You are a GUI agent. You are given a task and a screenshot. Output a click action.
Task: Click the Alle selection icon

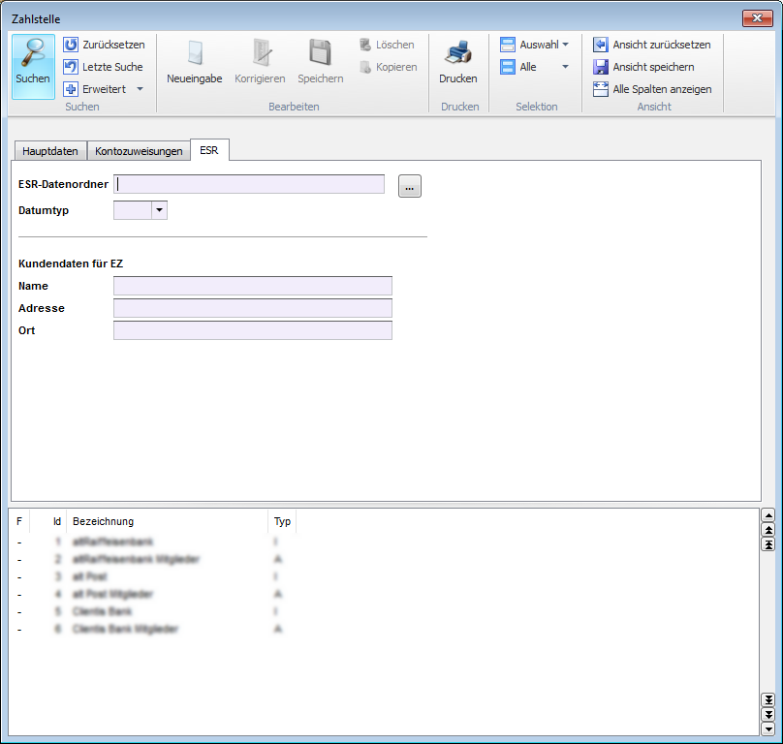pos(508,67)
